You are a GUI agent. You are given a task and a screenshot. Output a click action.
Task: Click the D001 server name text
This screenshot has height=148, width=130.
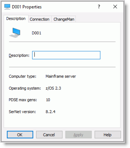tap(37, 33)
